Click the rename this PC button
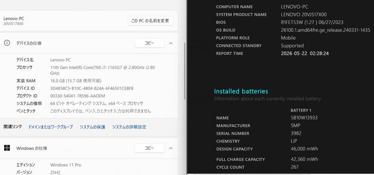Image resolution: width=374 pixels, height=175 pixels. point(150,21)
